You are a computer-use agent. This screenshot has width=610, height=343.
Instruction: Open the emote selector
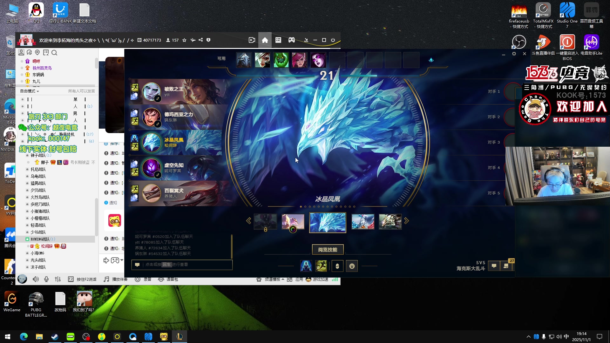pyautogui.click(x=352, y=266)
